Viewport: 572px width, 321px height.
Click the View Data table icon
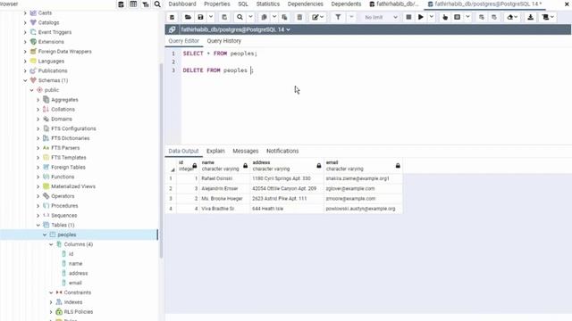tap(133, 4)
